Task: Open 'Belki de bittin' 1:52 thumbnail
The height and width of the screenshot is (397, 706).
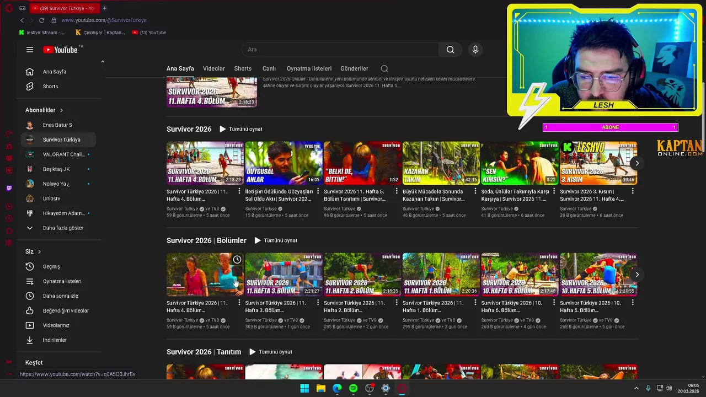Action: tap(362, 163)
